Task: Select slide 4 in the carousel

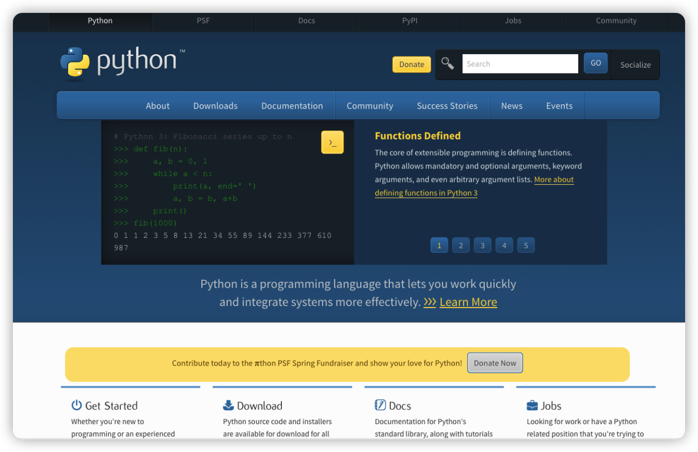Action: click(504, 245)
